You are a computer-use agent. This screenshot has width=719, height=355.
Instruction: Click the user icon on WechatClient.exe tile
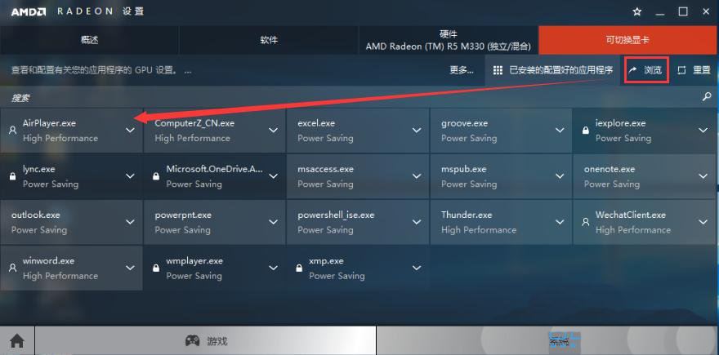(586, 222)
